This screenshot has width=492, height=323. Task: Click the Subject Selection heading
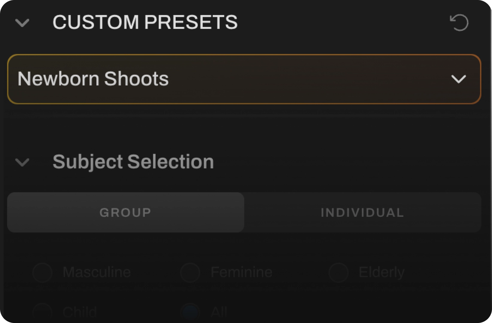click(133, 161)
